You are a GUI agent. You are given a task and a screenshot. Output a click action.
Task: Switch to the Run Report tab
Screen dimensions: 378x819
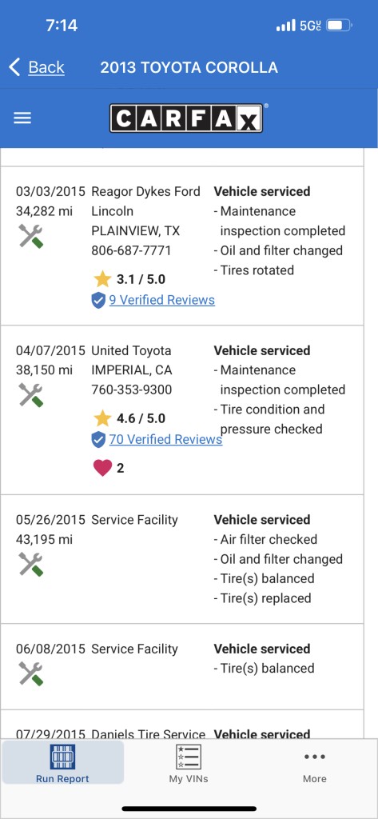pos(62,764)
